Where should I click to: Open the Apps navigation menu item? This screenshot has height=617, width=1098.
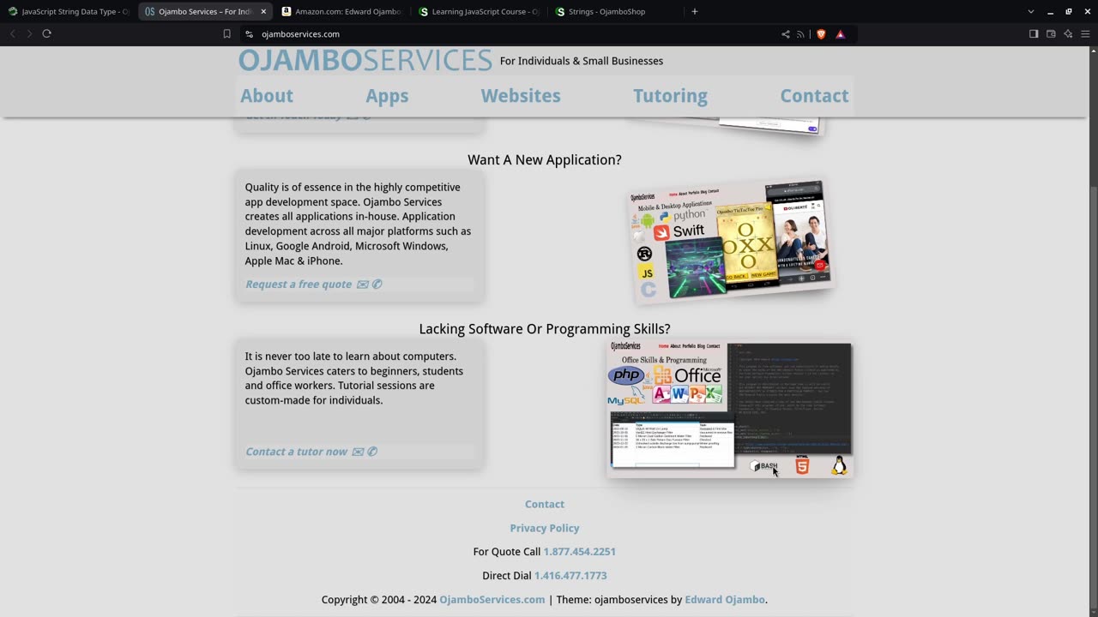coord(387,96)
